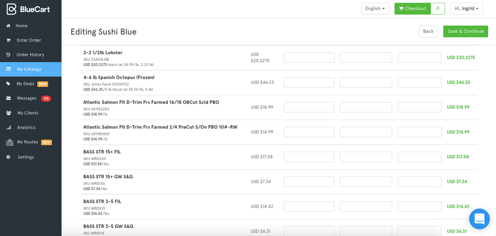Click green price USD $14.42
The image size is (496, 236).
click(458, 206)
